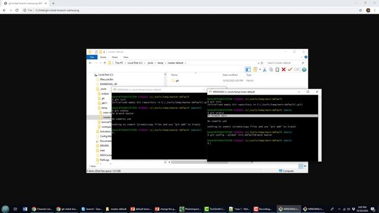Select $Recycle.Bin in the folder tree
This screenshot has height=213, width=379.
(105, 79)
